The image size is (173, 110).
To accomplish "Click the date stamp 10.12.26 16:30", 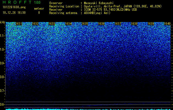I will (14, 13).
